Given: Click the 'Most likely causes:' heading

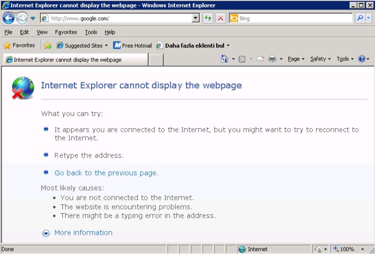Looking at the screenshot, I should pyautogui.click(x=72, y=188).
